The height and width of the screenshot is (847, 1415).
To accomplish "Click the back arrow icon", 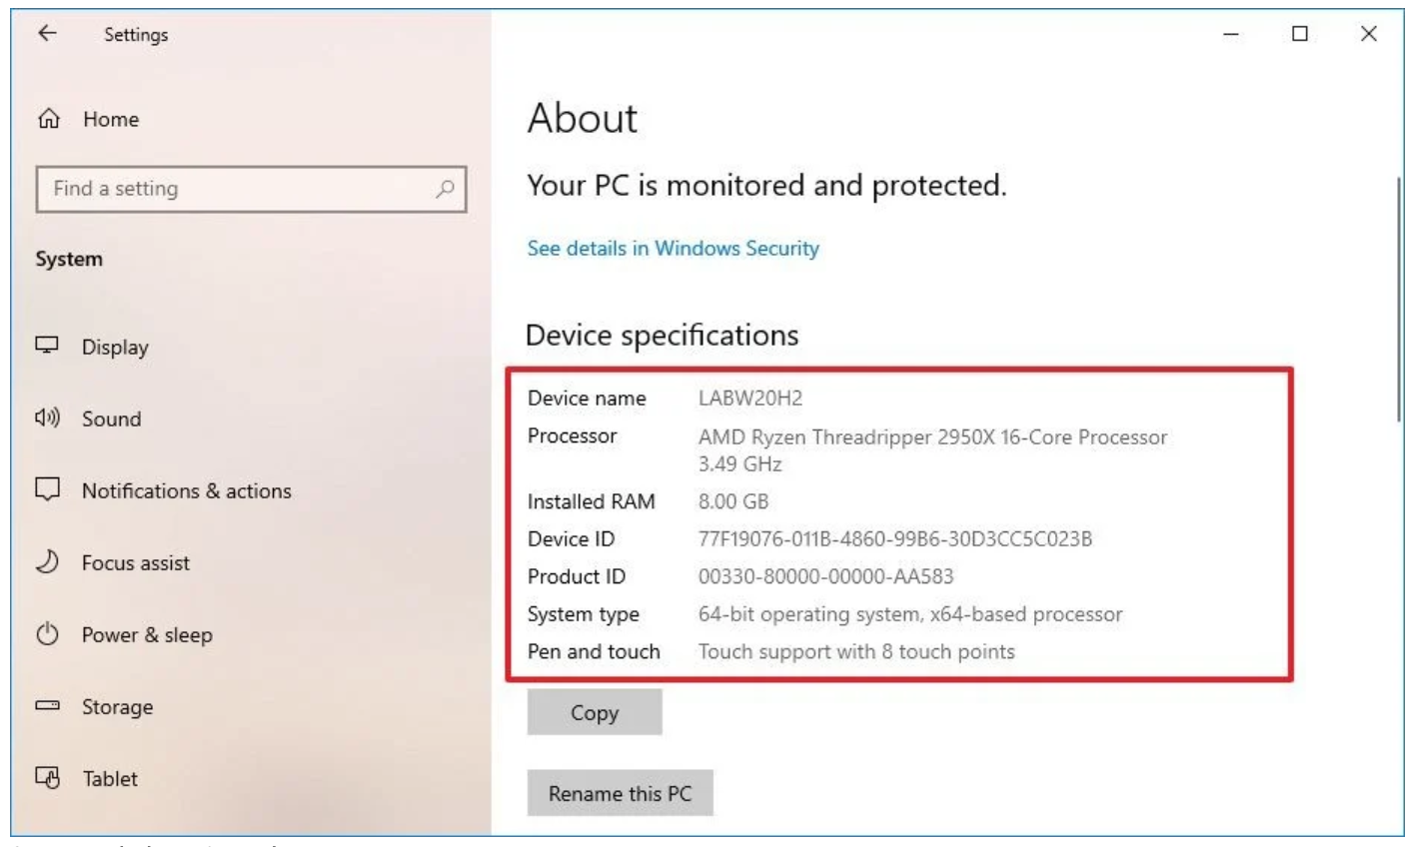I will 47,34.
